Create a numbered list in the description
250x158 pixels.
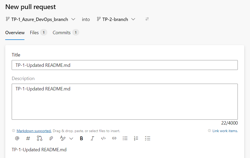[136, 138]
